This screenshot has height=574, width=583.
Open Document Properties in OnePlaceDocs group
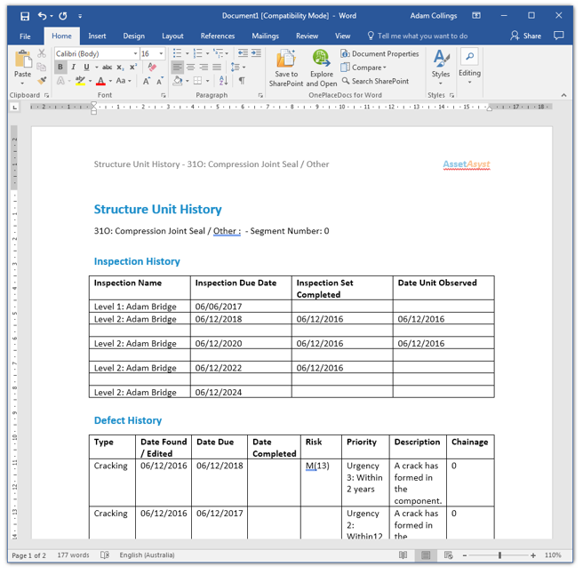point(379,54)
